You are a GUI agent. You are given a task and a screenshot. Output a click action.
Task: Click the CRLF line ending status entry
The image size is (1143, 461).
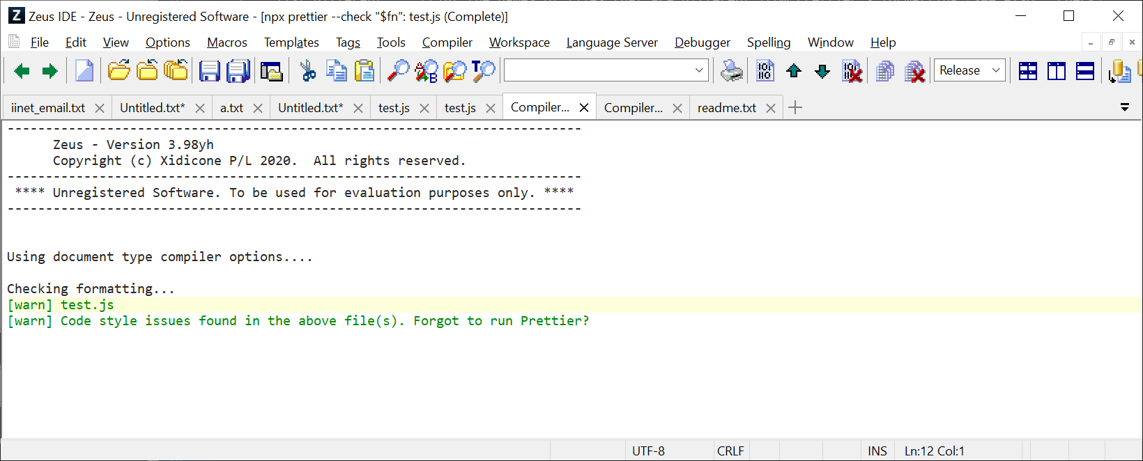730,451
